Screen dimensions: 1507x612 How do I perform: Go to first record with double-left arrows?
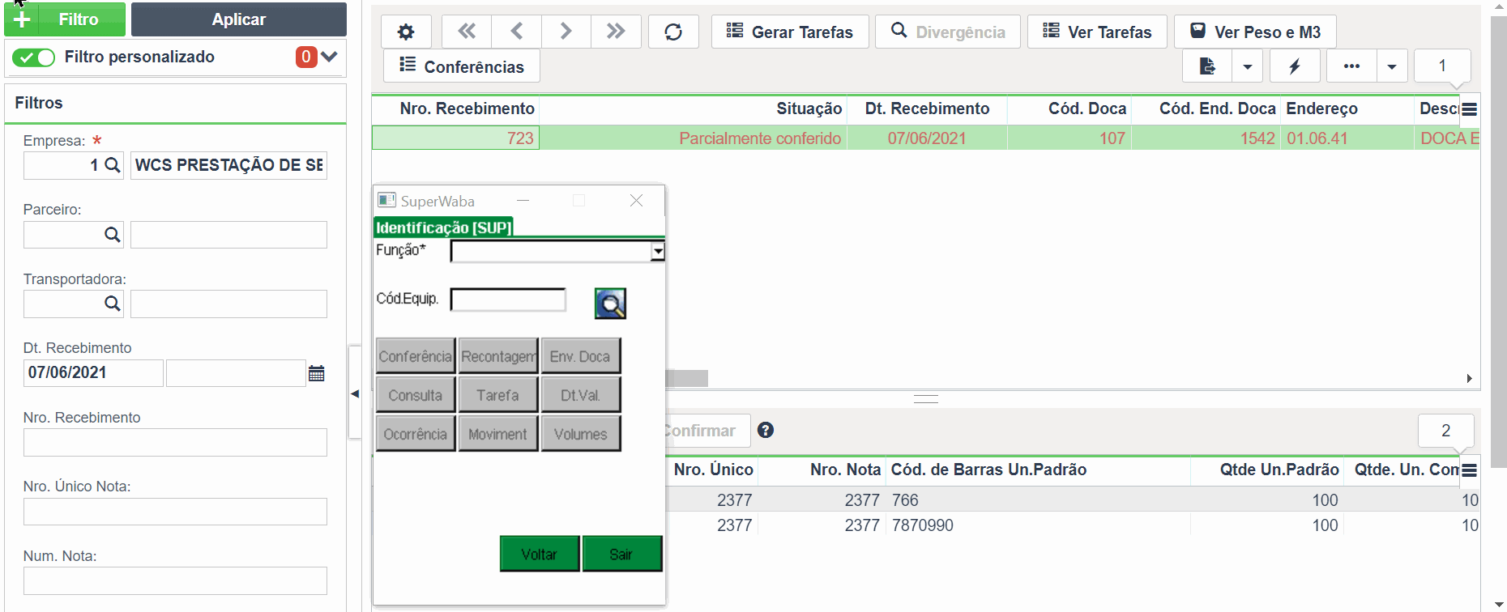[467, 32]
